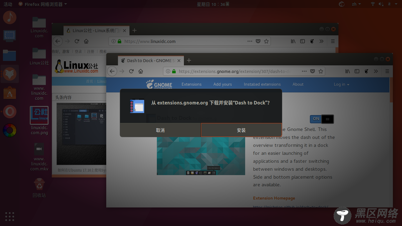This screenshot has height=226, width=402.
Task: Click the Wi-Fi status icon
Action: click(x=373, y=4)
